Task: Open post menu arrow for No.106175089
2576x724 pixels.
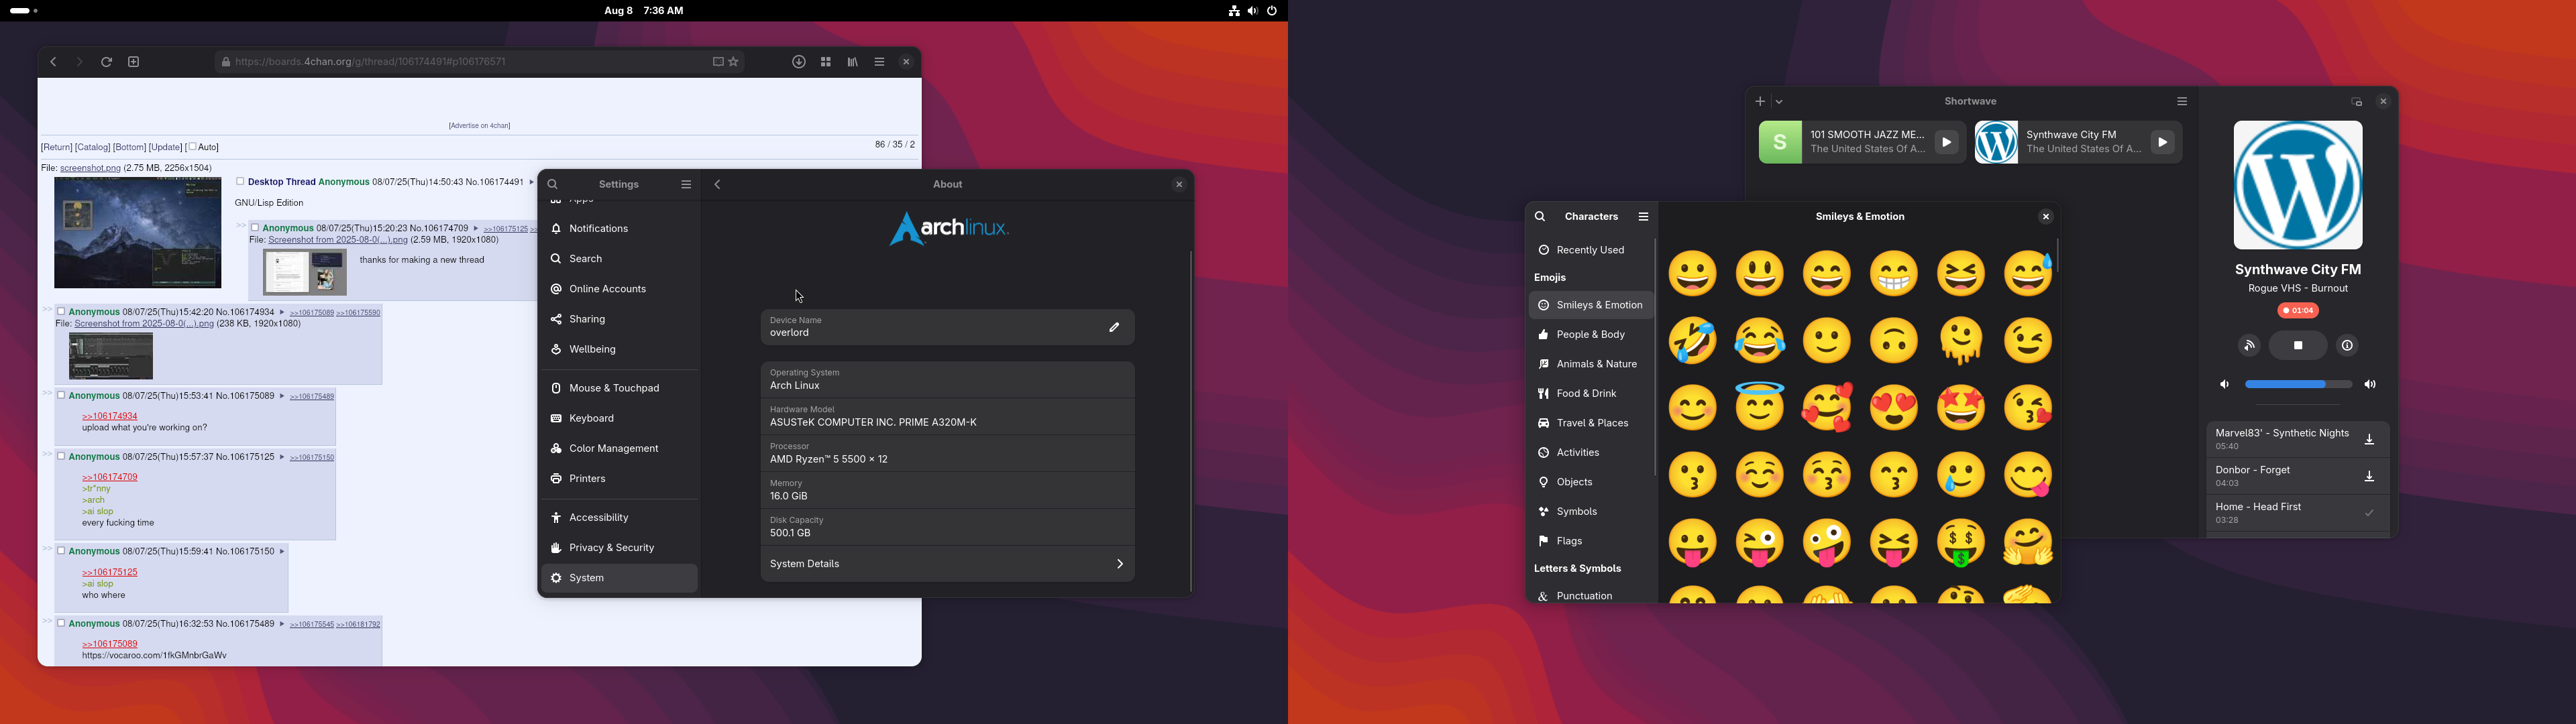Action: point(281,396)
